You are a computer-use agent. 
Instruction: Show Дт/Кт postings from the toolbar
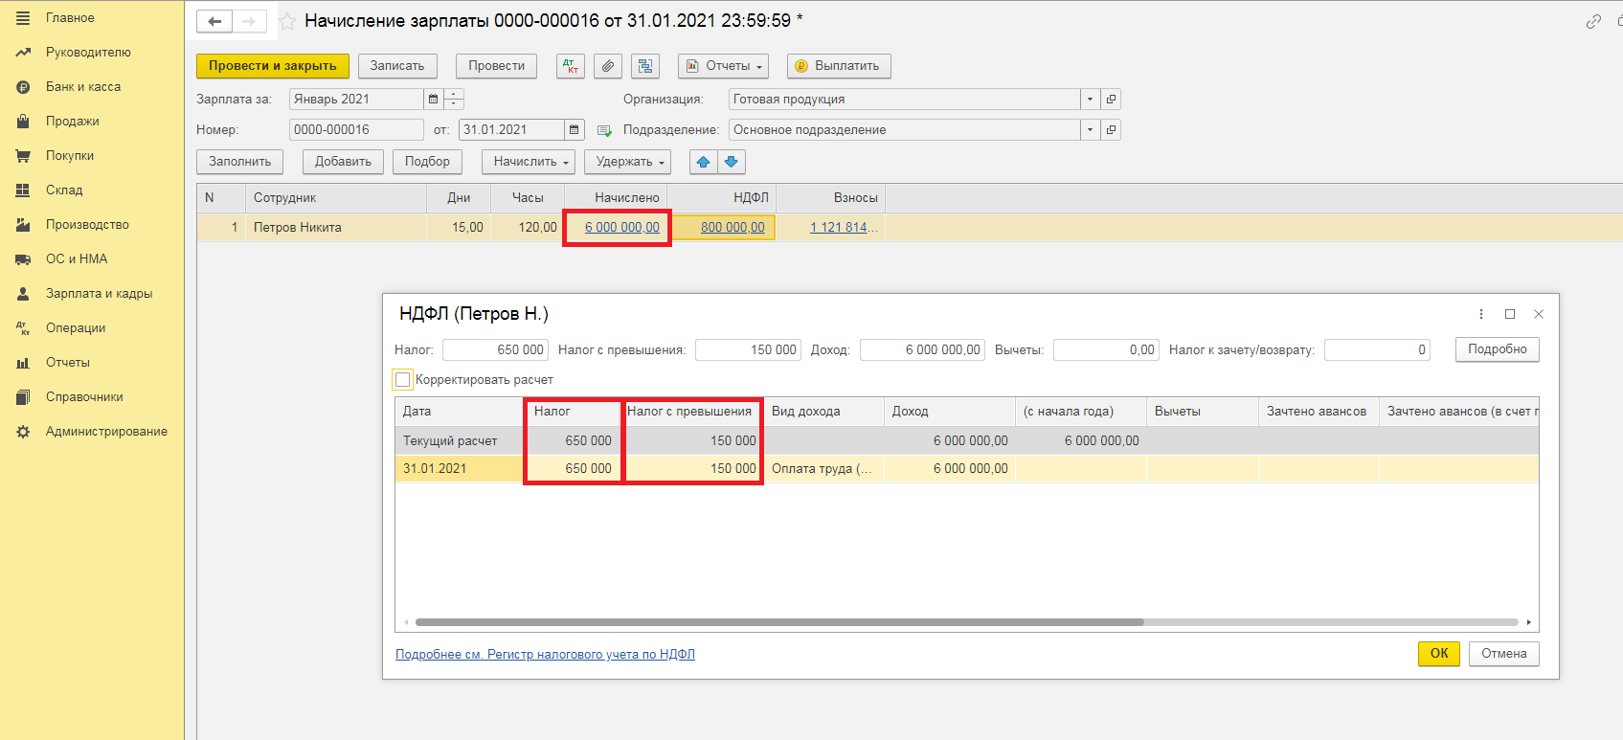tap(571, 66)
